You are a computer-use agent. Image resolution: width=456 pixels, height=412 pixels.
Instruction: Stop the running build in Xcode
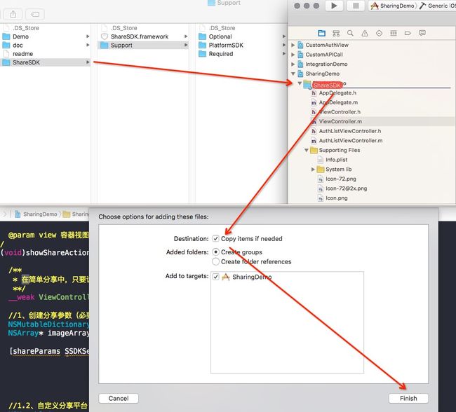[356, 6]
